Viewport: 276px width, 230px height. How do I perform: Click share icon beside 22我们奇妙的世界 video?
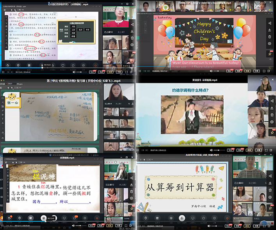pos(132,25)
